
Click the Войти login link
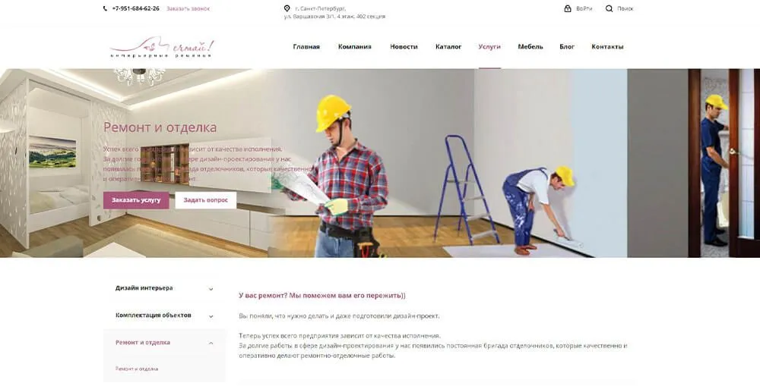point(584,8)
